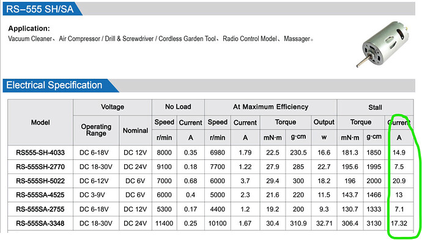Click stall current value 17.32
Screen dimensions: 422x240
399,224
